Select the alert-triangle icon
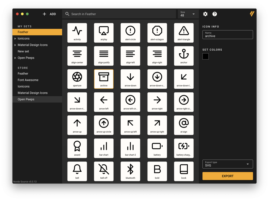The height and width of the screenshot is (200, 269). (x=184, y=33)
